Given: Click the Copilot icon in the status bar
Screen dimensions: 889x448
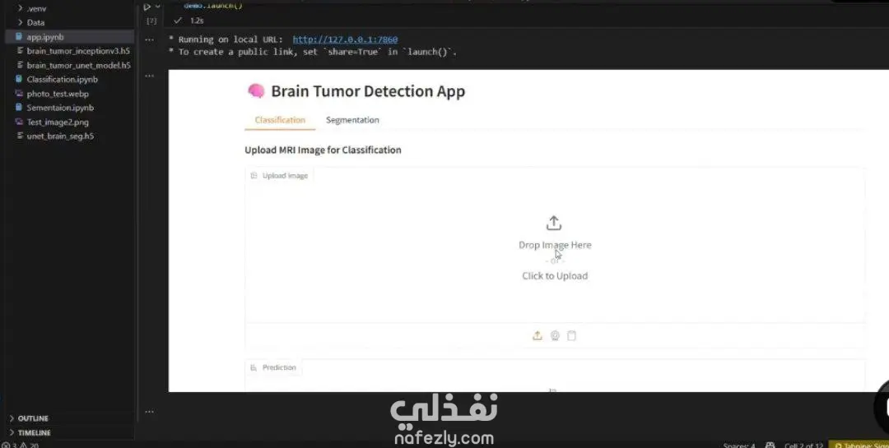Looking at the screenshot, I should click(770, 446).
